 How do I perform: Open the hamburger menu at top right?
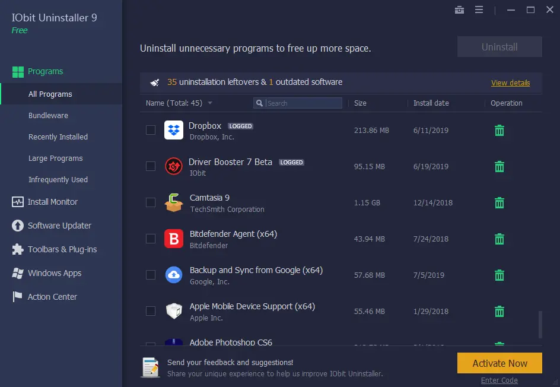(479, 9)
